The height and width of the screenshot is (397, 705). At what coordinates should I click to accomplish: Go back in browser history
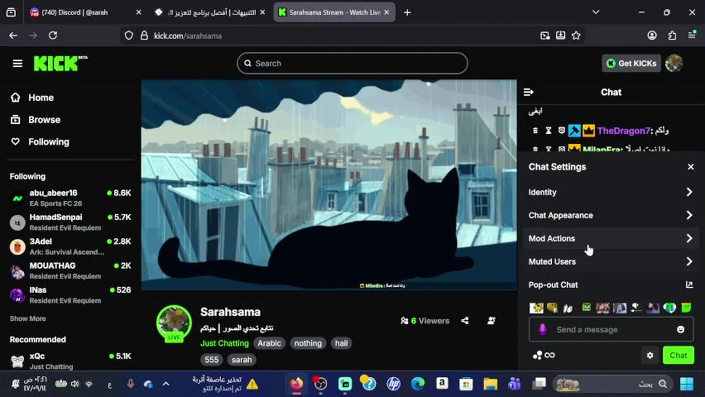(13, 35)
